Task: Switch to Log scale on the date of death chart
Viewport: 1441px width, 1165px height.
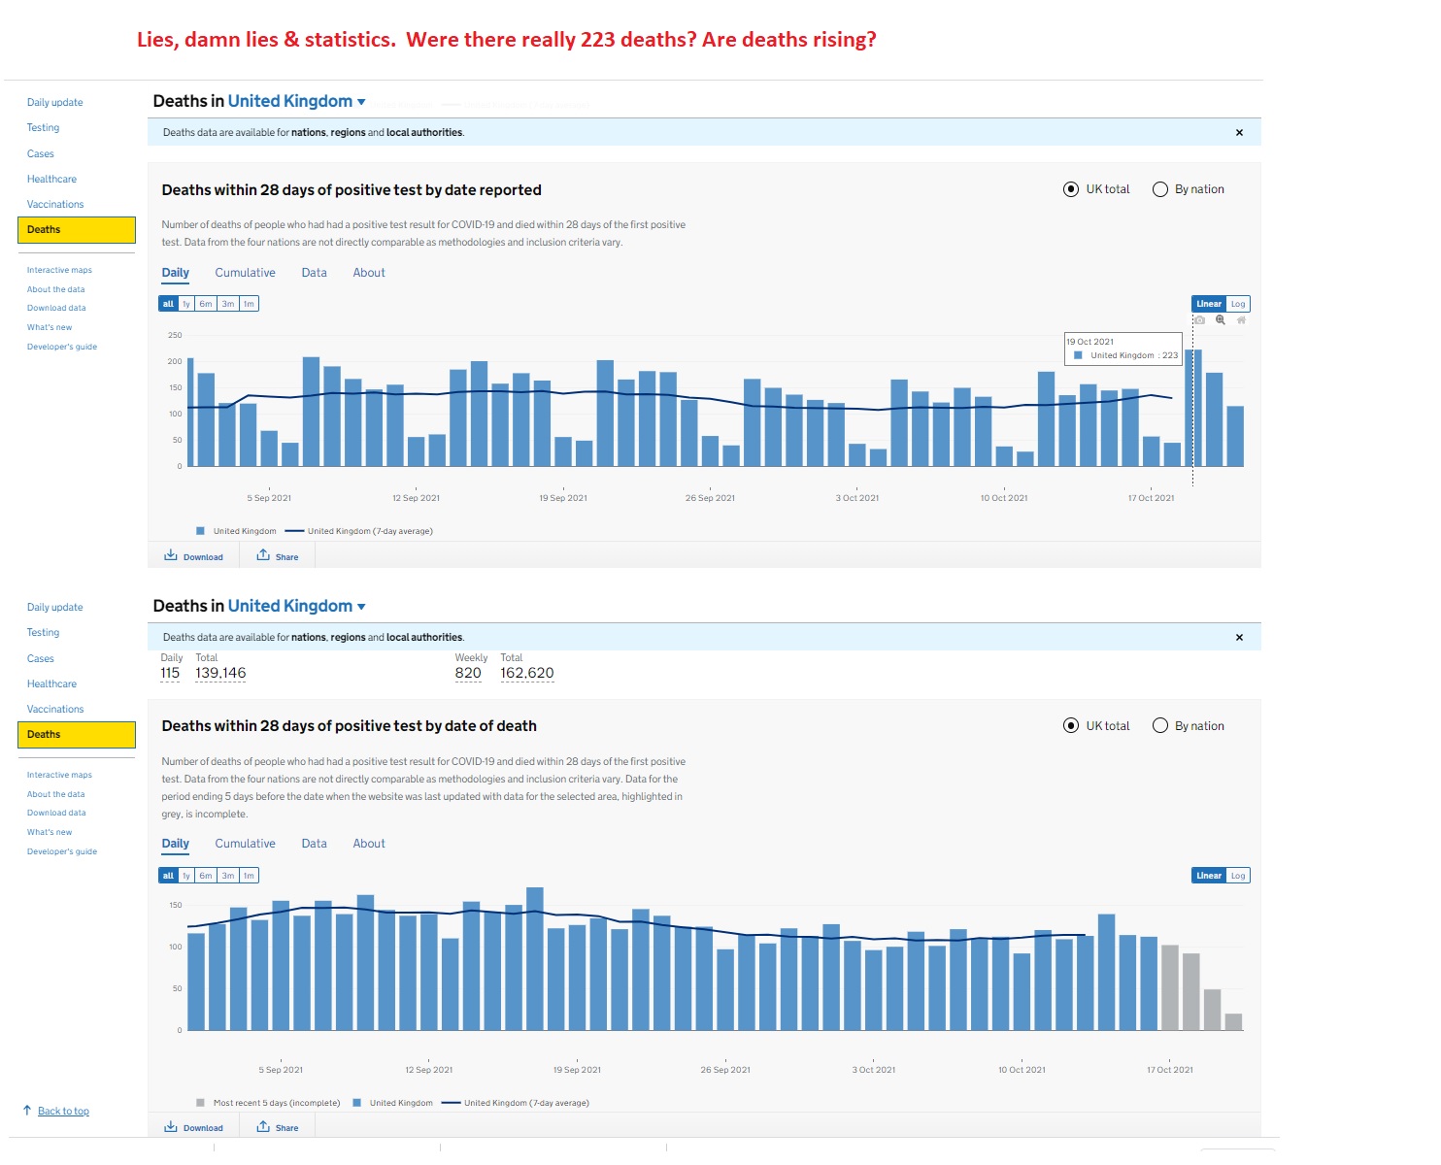Action: [1238, 876]
